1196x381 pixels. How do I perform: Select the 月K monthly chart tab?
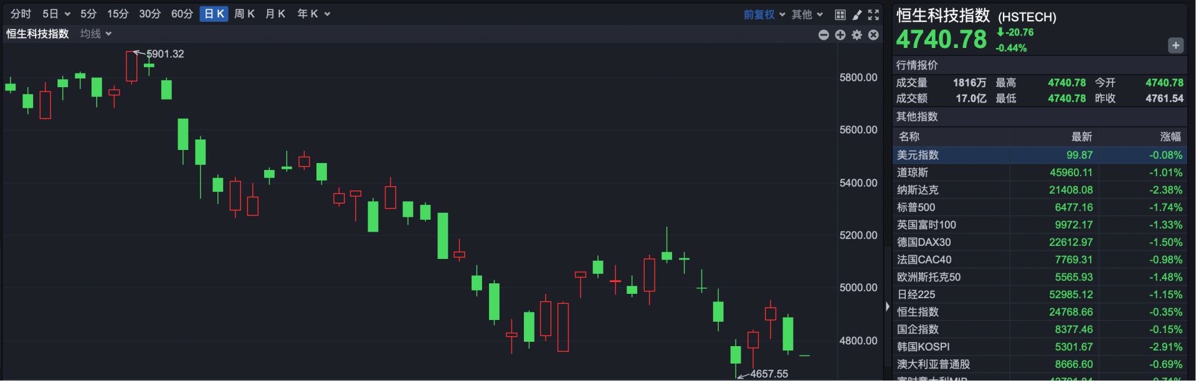coord(275,14)
